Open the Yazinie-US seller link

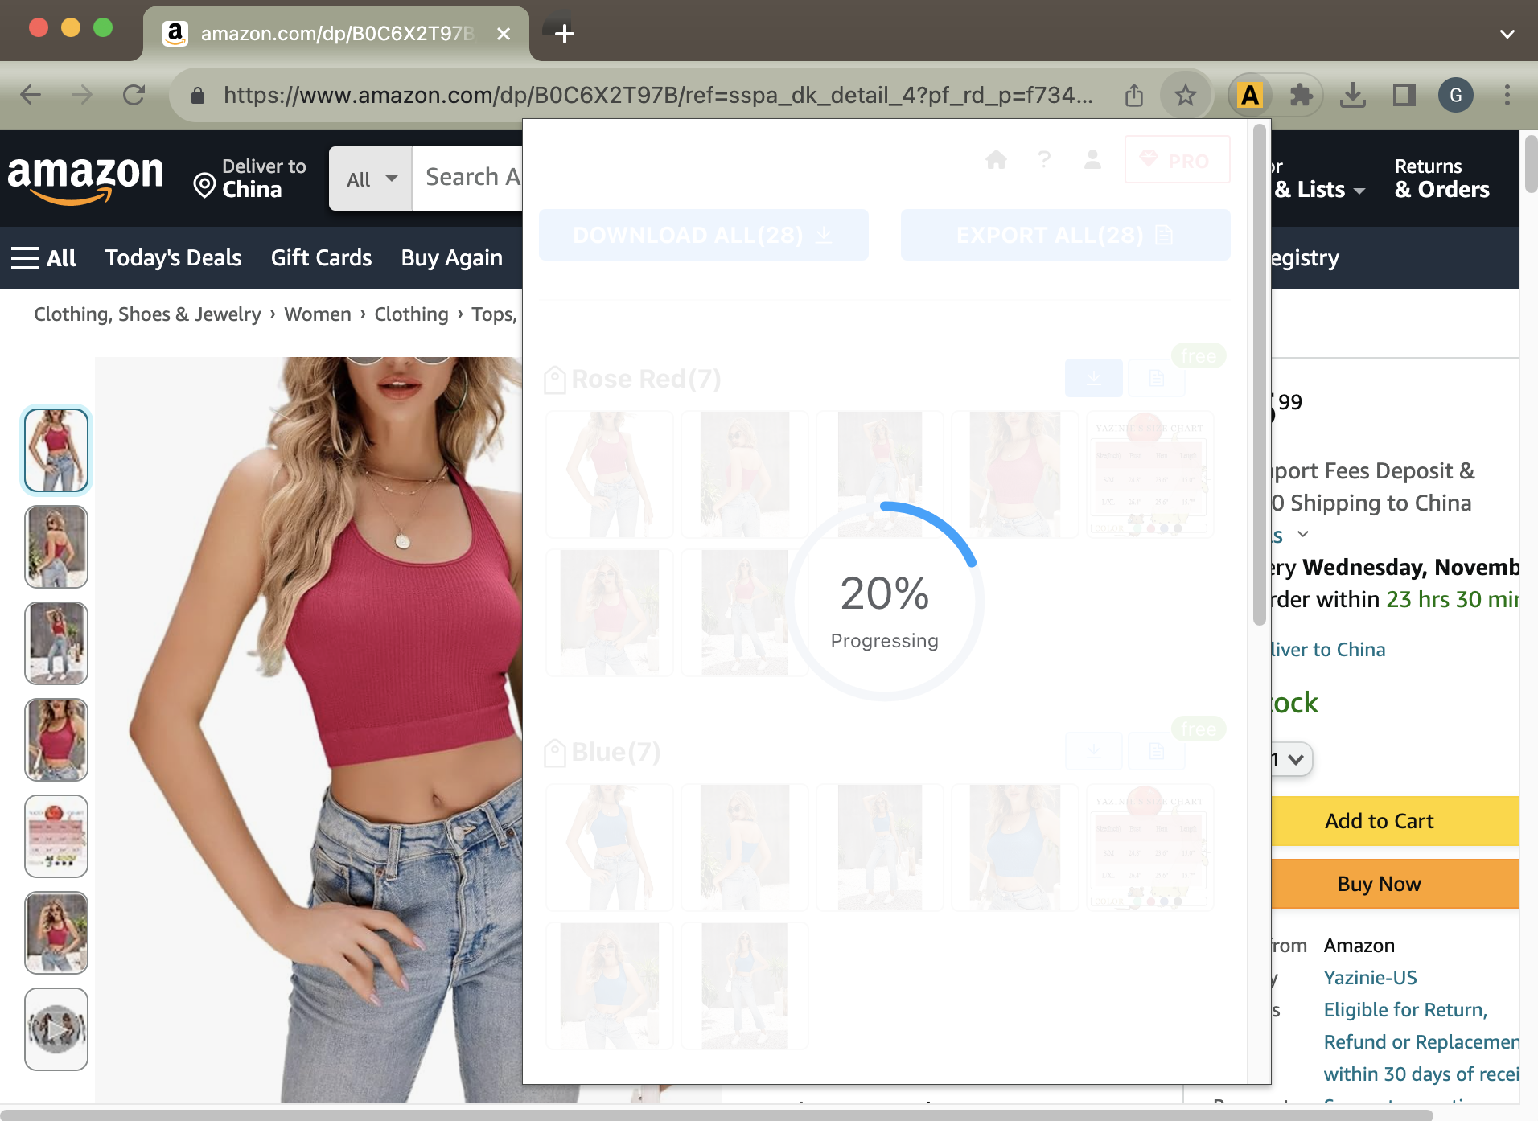click(x=1371, y=977)
